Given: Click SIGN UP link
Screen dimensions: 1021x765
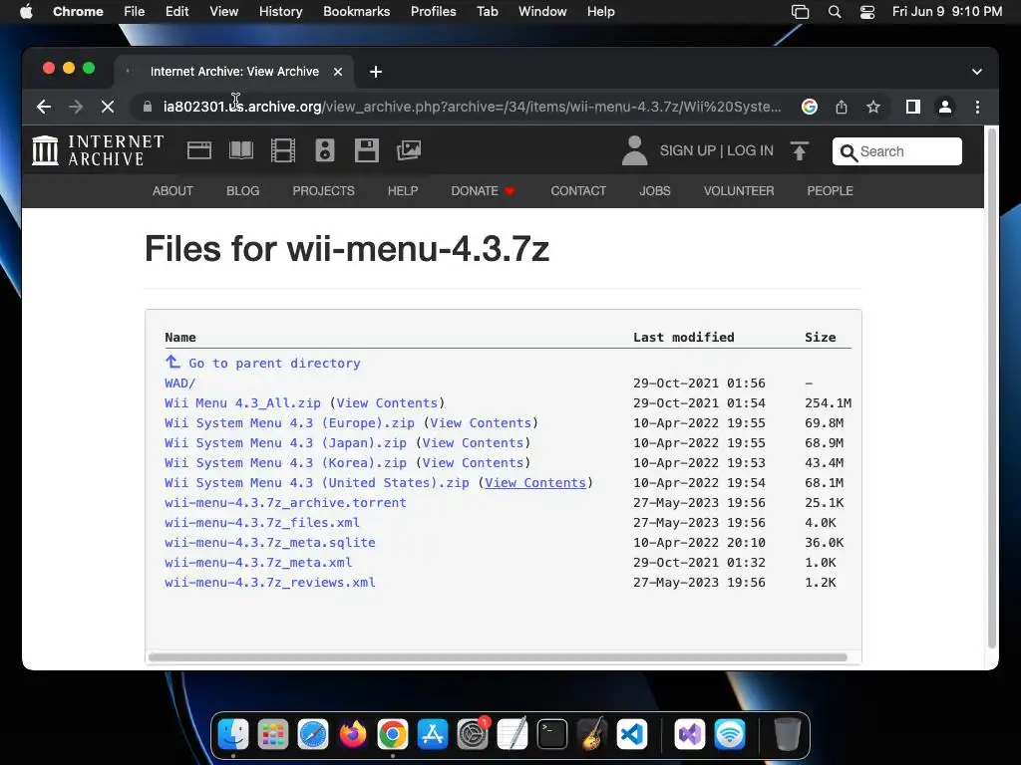Looking at the screenshot, I should pos(688,151).
